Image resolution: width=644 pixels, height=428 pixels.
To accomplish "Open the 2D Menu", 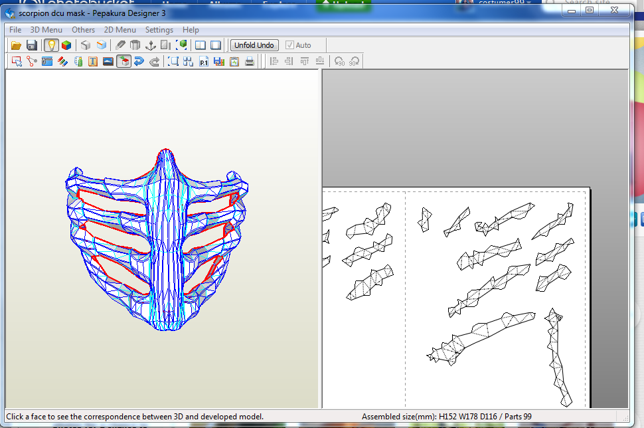I will 120,30.
